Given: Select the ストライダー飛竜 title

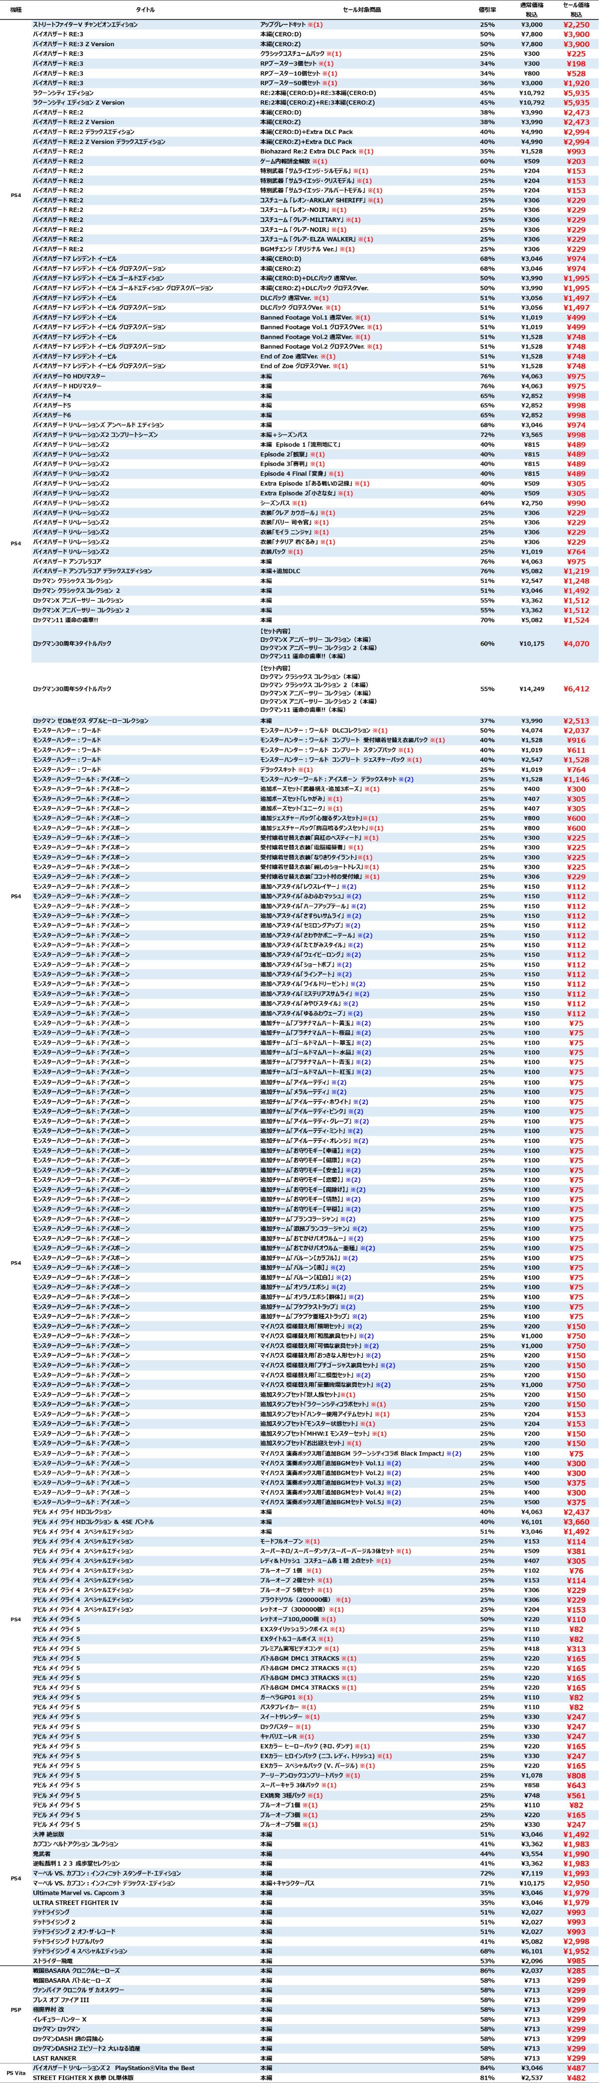Looking at the screenshot, I should coord(53,1960).
